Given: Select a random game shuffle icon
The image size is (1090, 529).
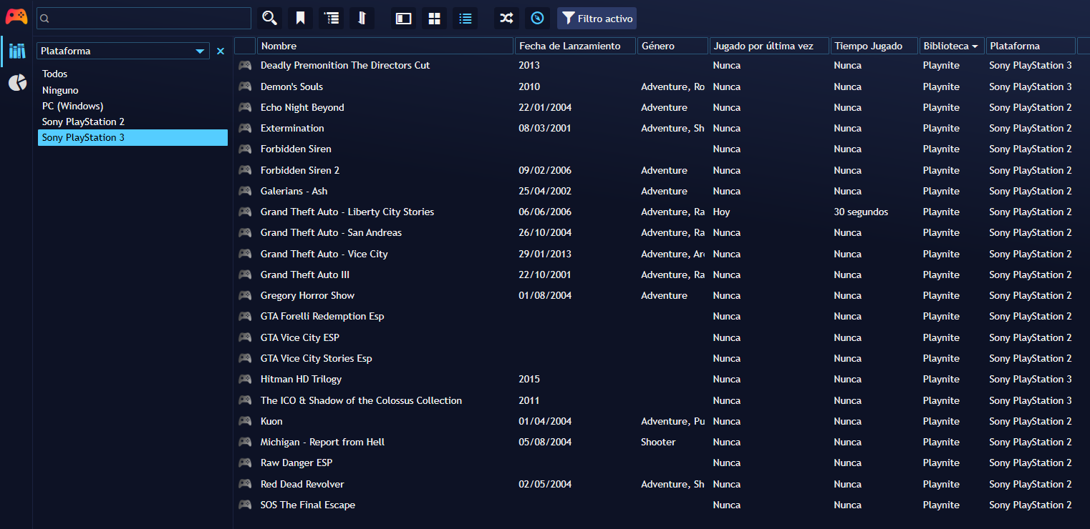Looking at the screenshot, I should (506, 19).
